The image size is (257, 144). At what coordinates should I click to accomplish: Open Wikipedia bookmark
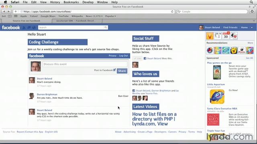[77, 16]
